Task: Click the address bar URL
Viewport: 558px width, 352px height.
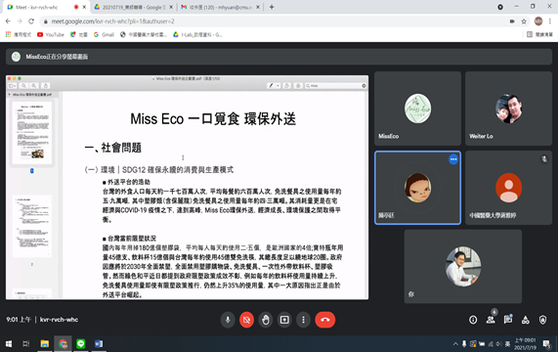Action: (x=112, y=22)
